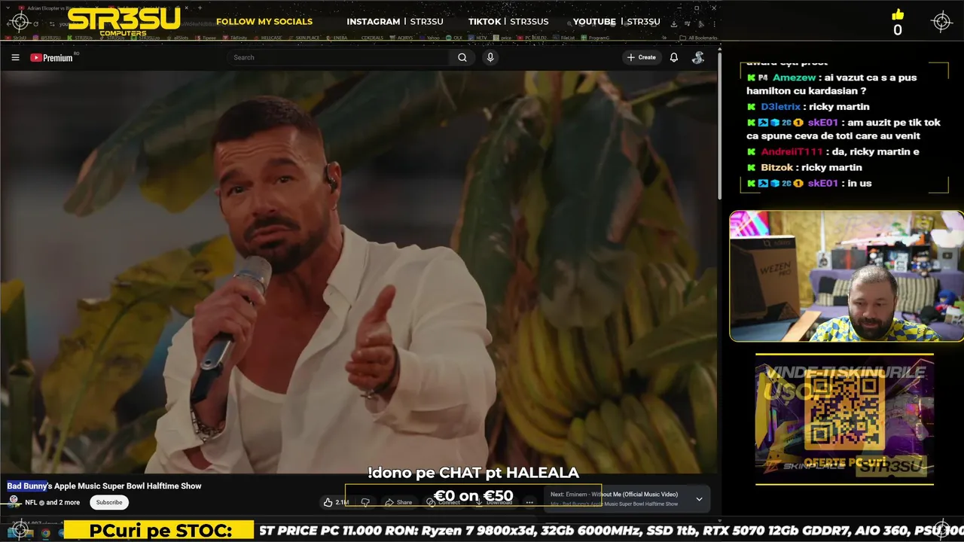Open the YouTube guide hamburger menu
The image size is (964, 542).
15,57
